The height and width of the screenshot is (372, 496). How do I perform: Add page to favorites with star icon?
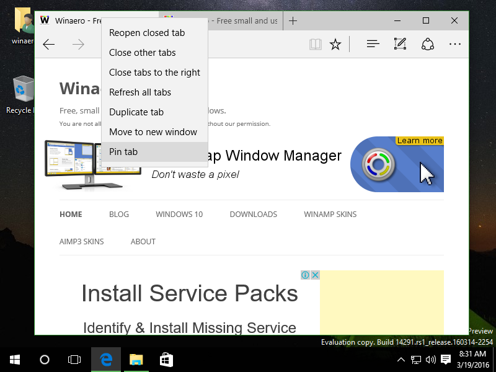click(335, 44)
